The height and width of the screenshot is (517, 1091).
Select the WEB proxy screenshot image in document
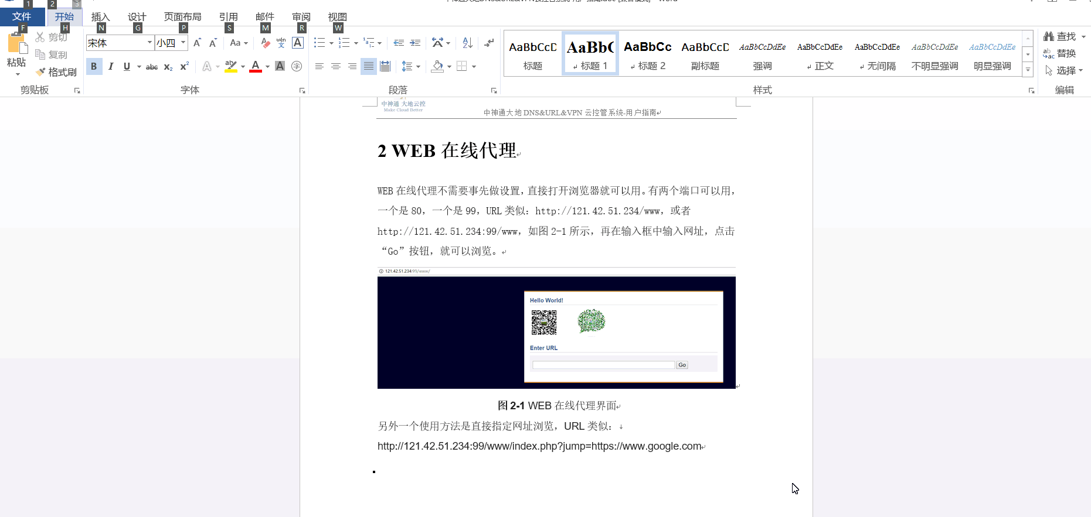pos(556,328)
